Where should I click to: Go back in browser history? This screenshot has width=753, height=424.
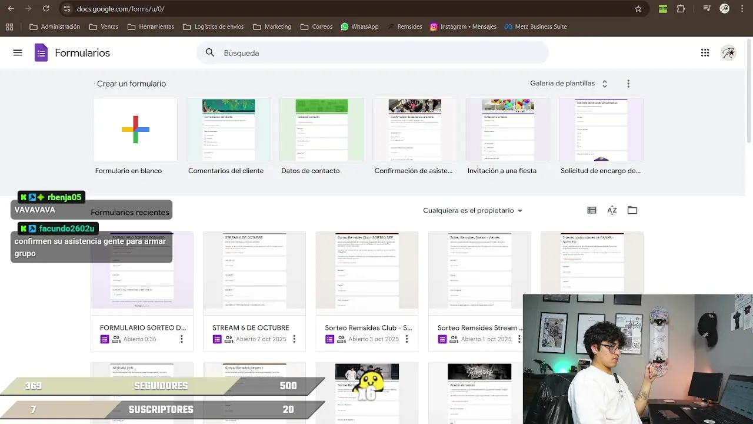tap(11, 9)
